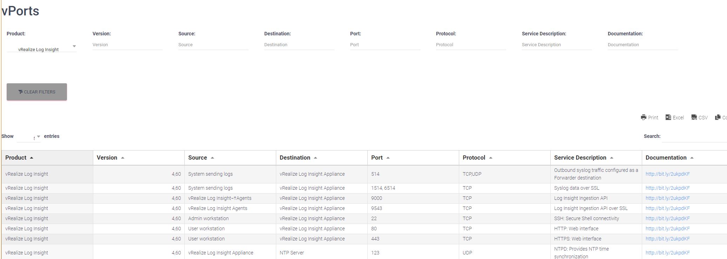Viewport: 727px width, 259px height.
Task: Open documentation link for port 1514, 6514 row
Action: 667,188
